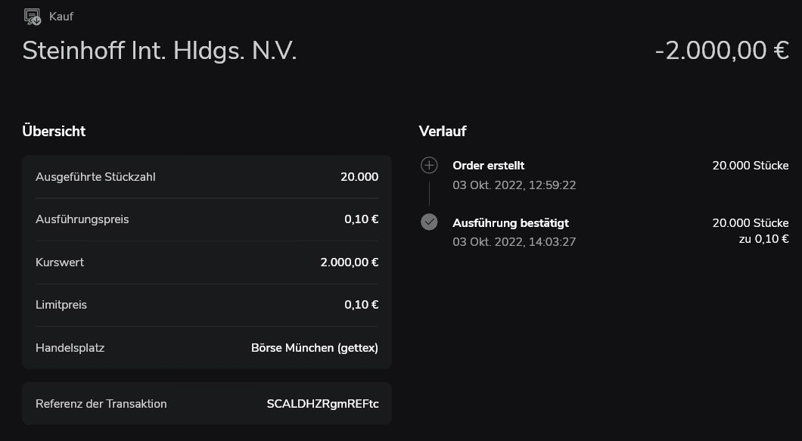Open the Order erstellt history entry

488,166
